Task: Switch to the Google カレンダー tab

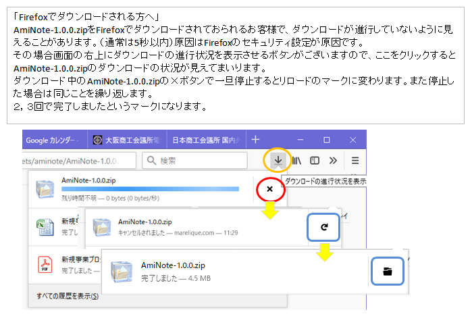Action: (55, 140)
